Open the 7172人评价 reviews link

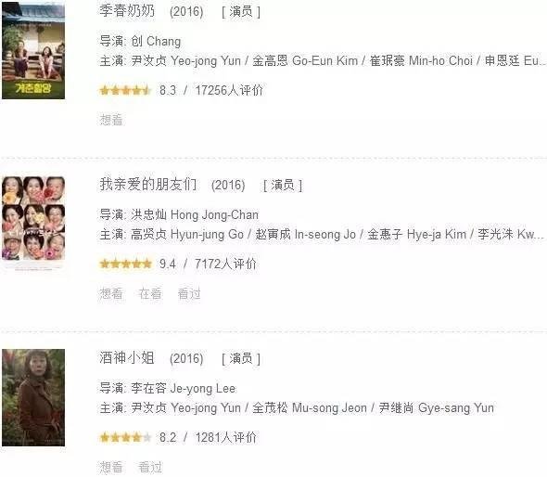(x=225, y=264)
